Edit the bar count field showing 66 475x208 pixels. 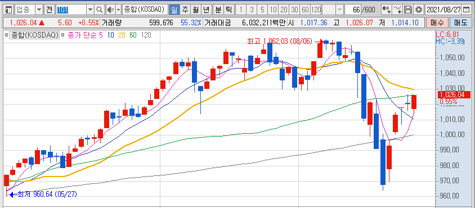(x=353, y=10)
